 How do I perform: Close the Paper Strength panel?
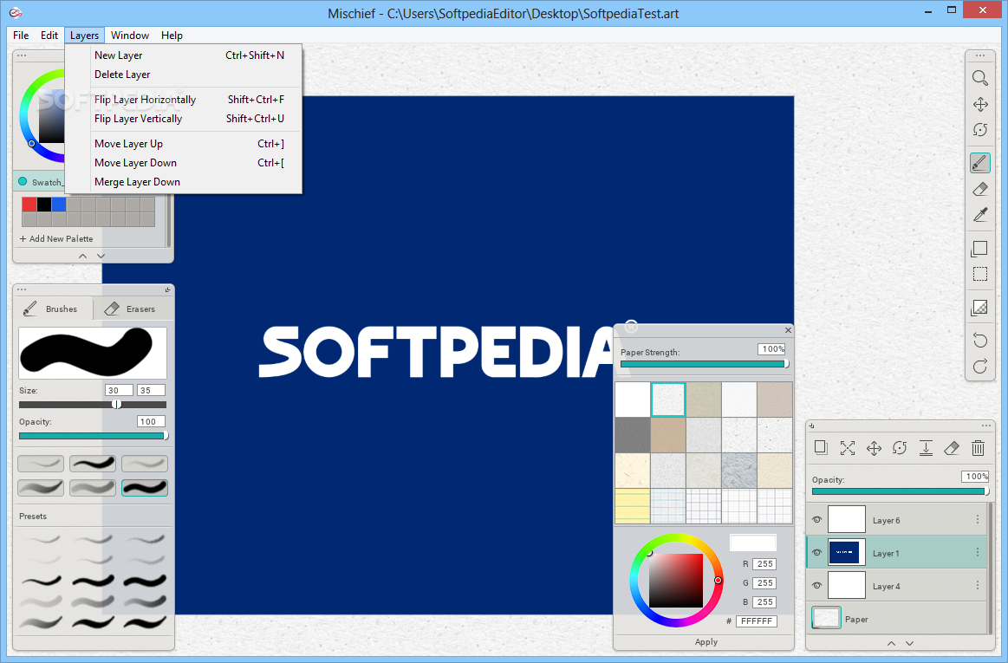[788, 330]
